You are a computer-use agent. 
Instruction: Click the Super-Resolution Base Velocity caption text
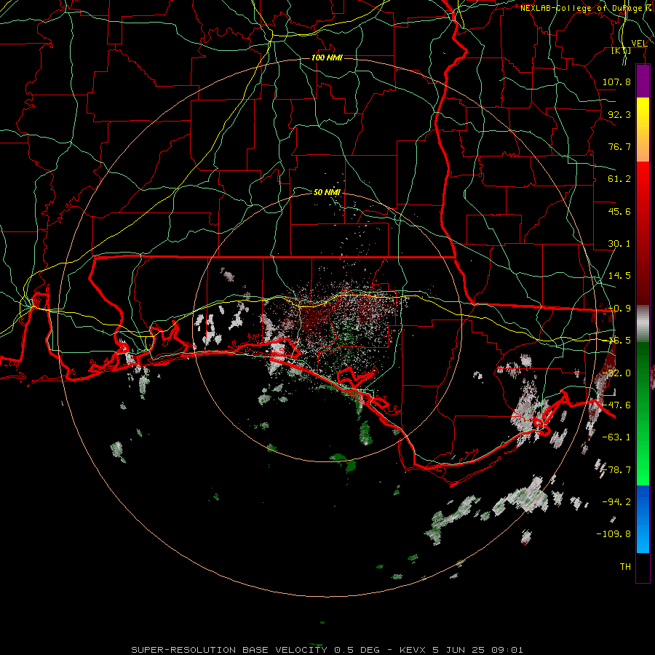pos(327,650)
